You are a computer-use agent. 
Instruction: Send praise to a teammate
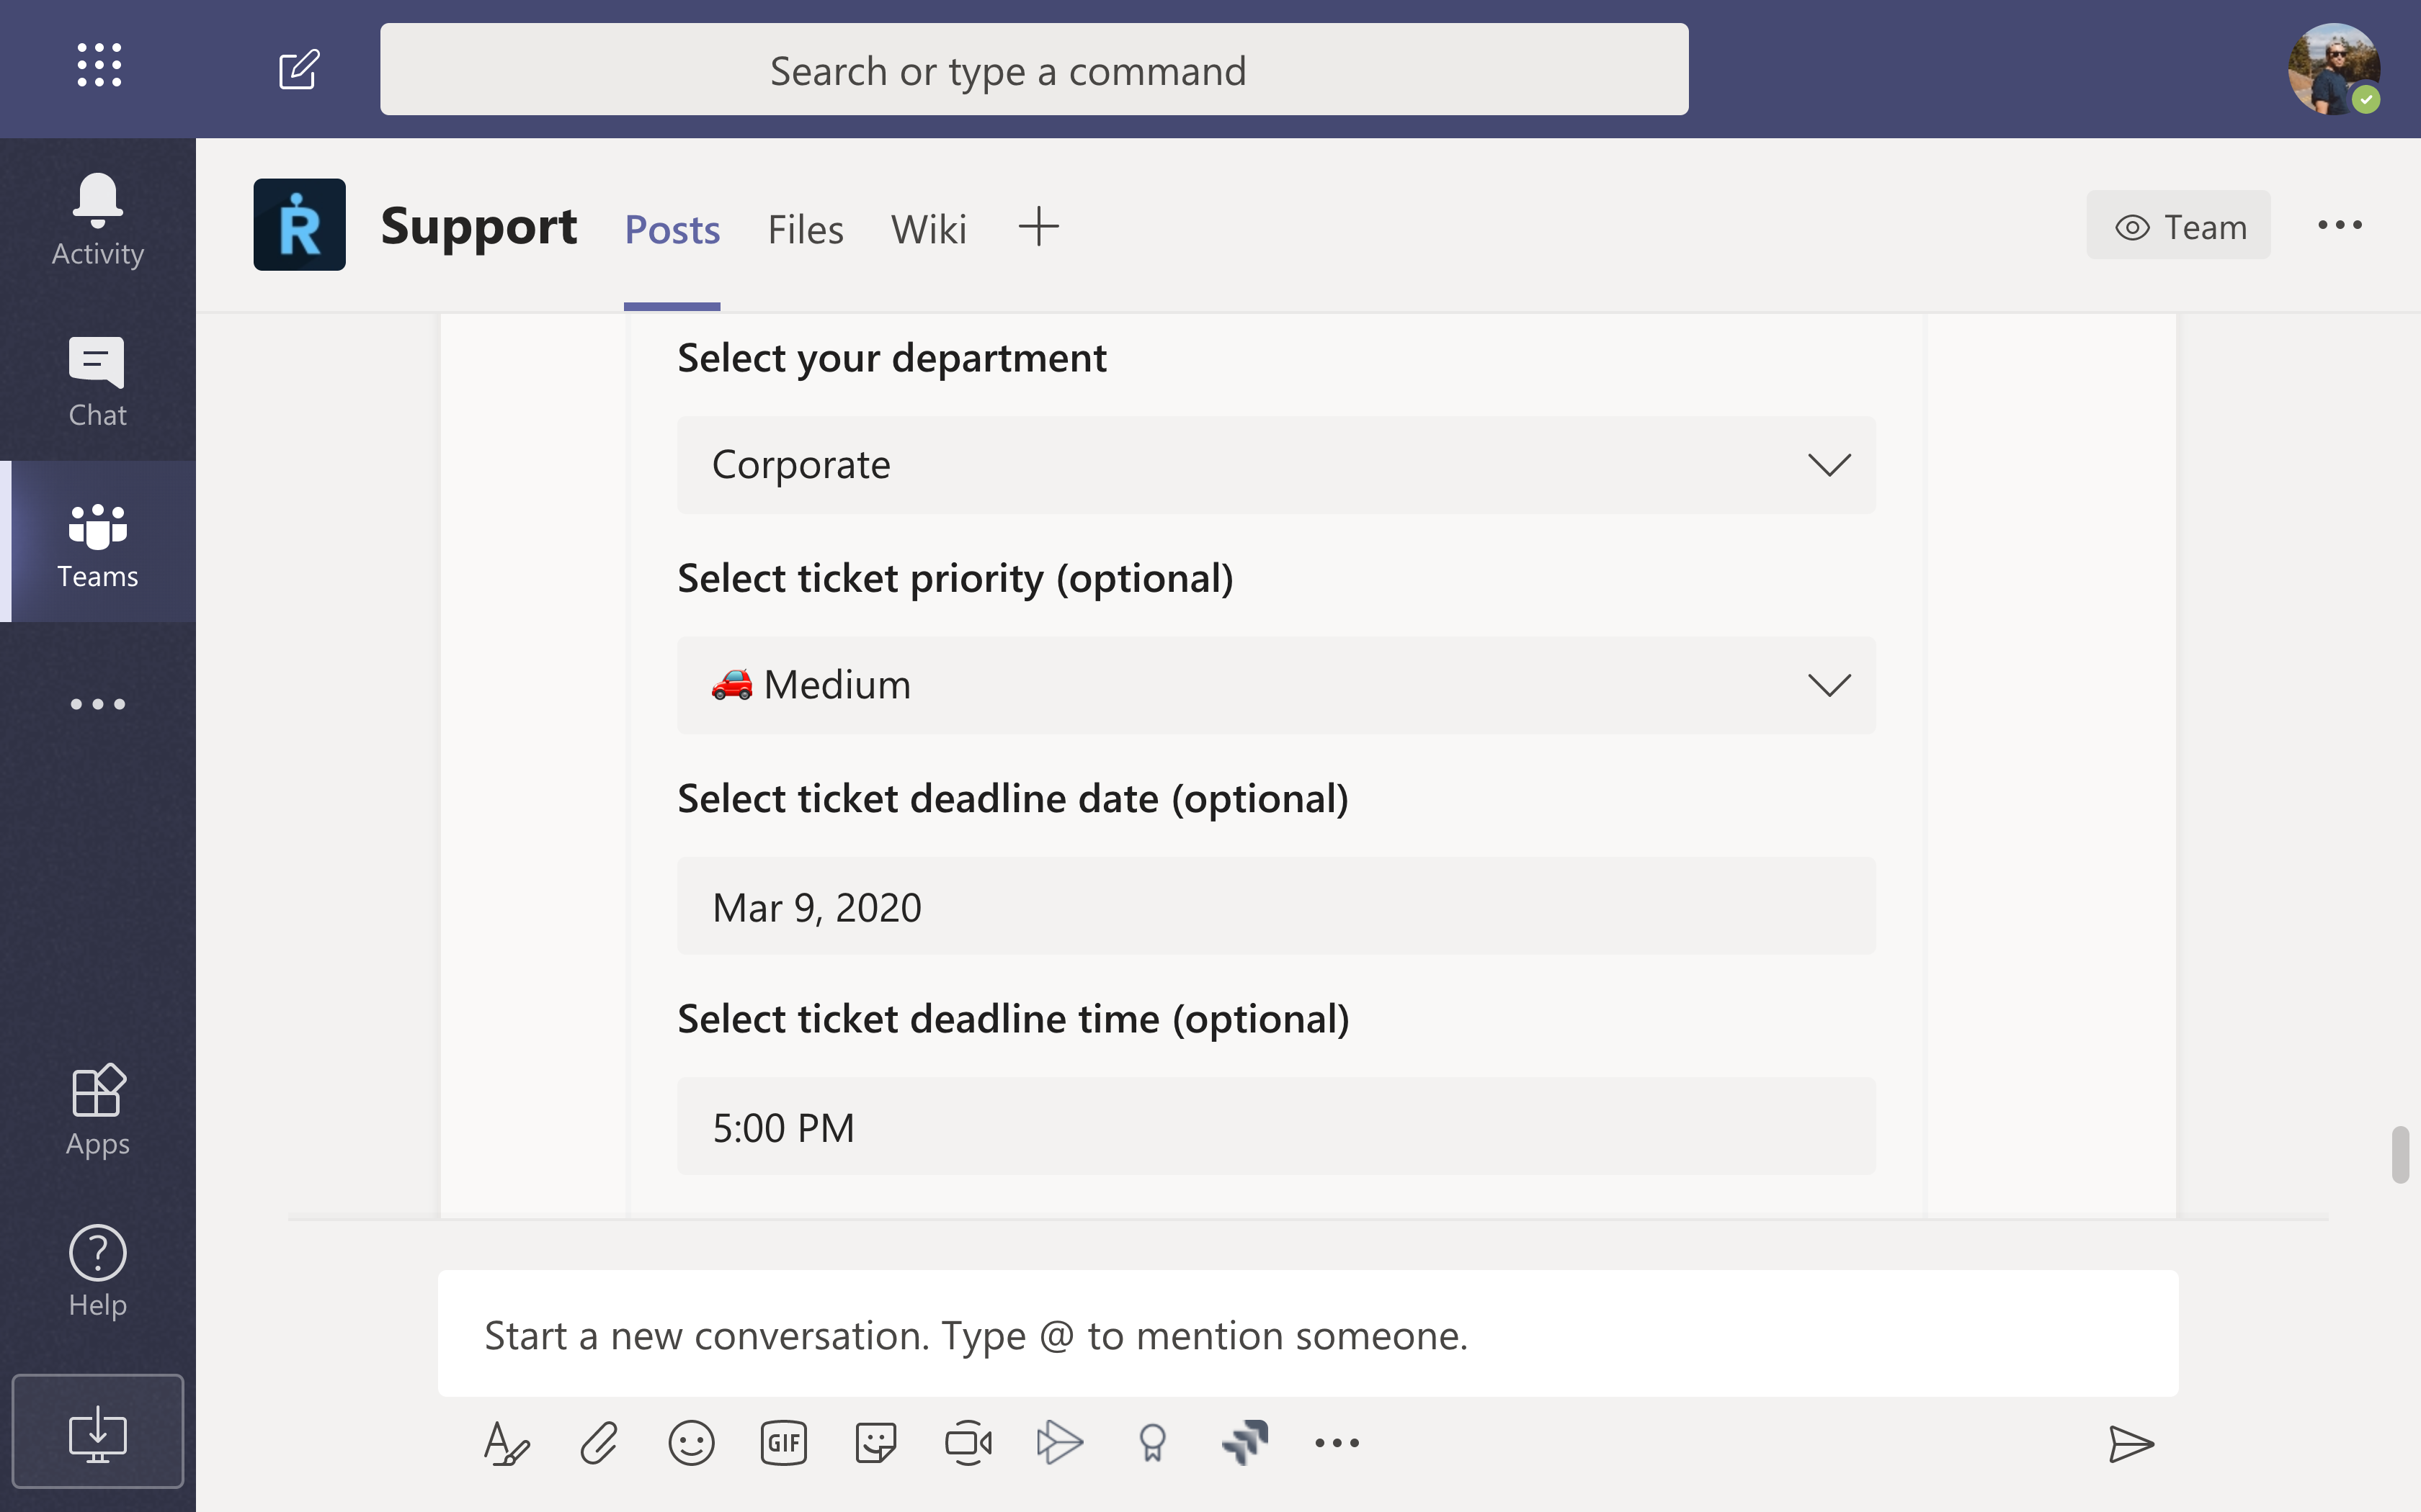[1152, 1443]
